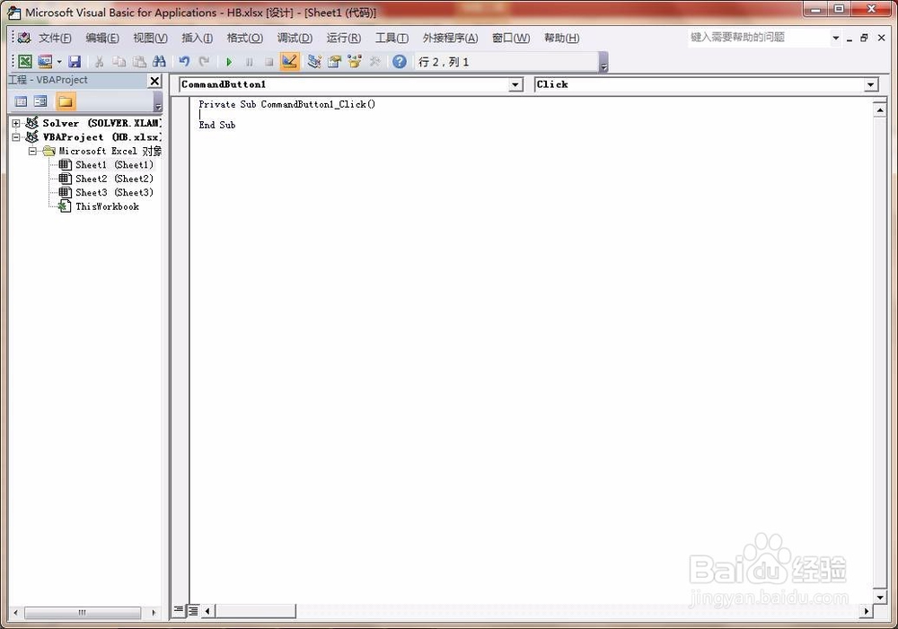898x629 pixels.
Task: Open the 调试(D) menu
Action: pos(295,38)
